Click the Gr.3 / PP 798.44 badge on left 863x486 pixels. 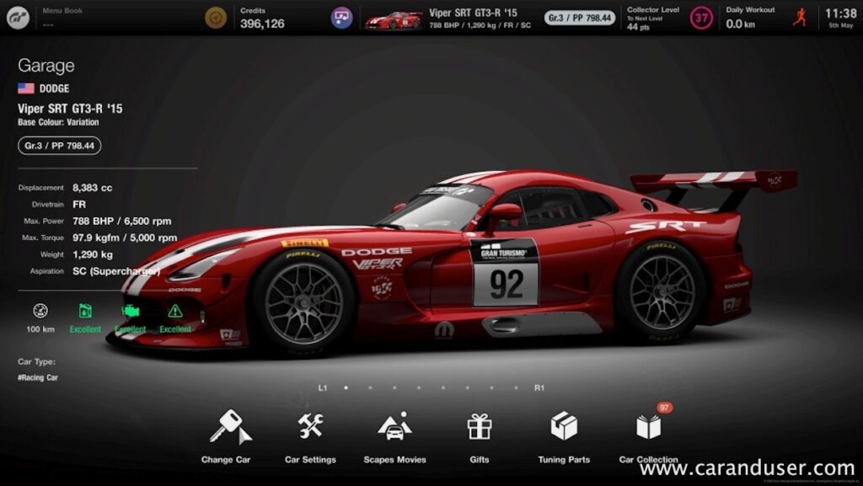tap(59, 146)
